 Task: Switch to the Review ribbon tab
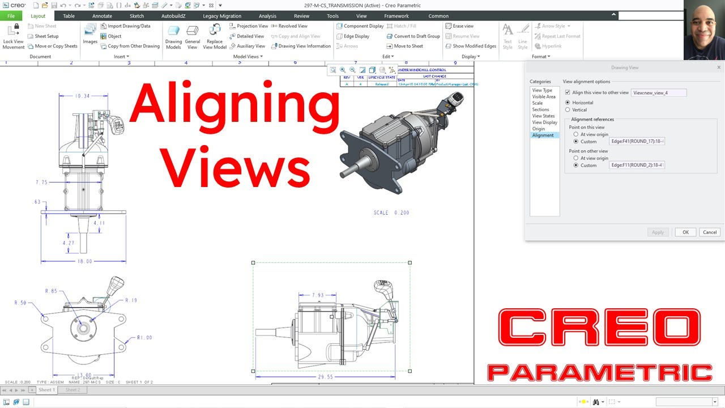[x=301, y=16]
